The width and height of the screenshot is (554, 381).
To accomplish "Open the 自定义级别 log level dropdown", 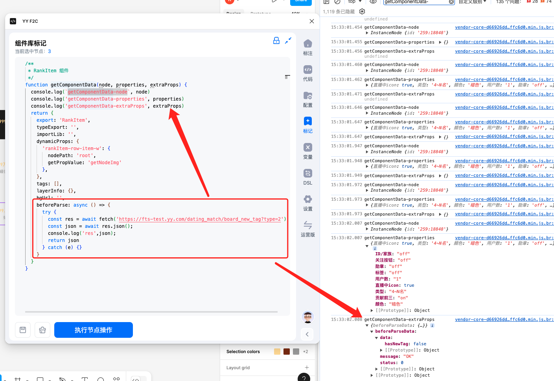I will pyautogui.click(x=472, y=2).
